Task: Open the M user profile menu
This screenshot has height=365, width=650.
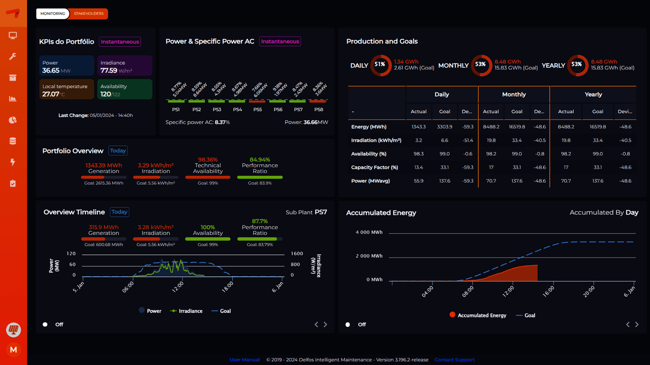Action: coord(13,349)
